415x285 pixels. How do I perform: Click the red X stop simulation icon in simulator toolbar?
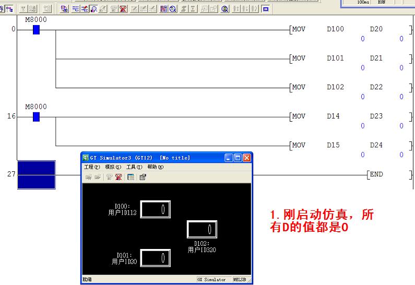(x=118, y=177)
